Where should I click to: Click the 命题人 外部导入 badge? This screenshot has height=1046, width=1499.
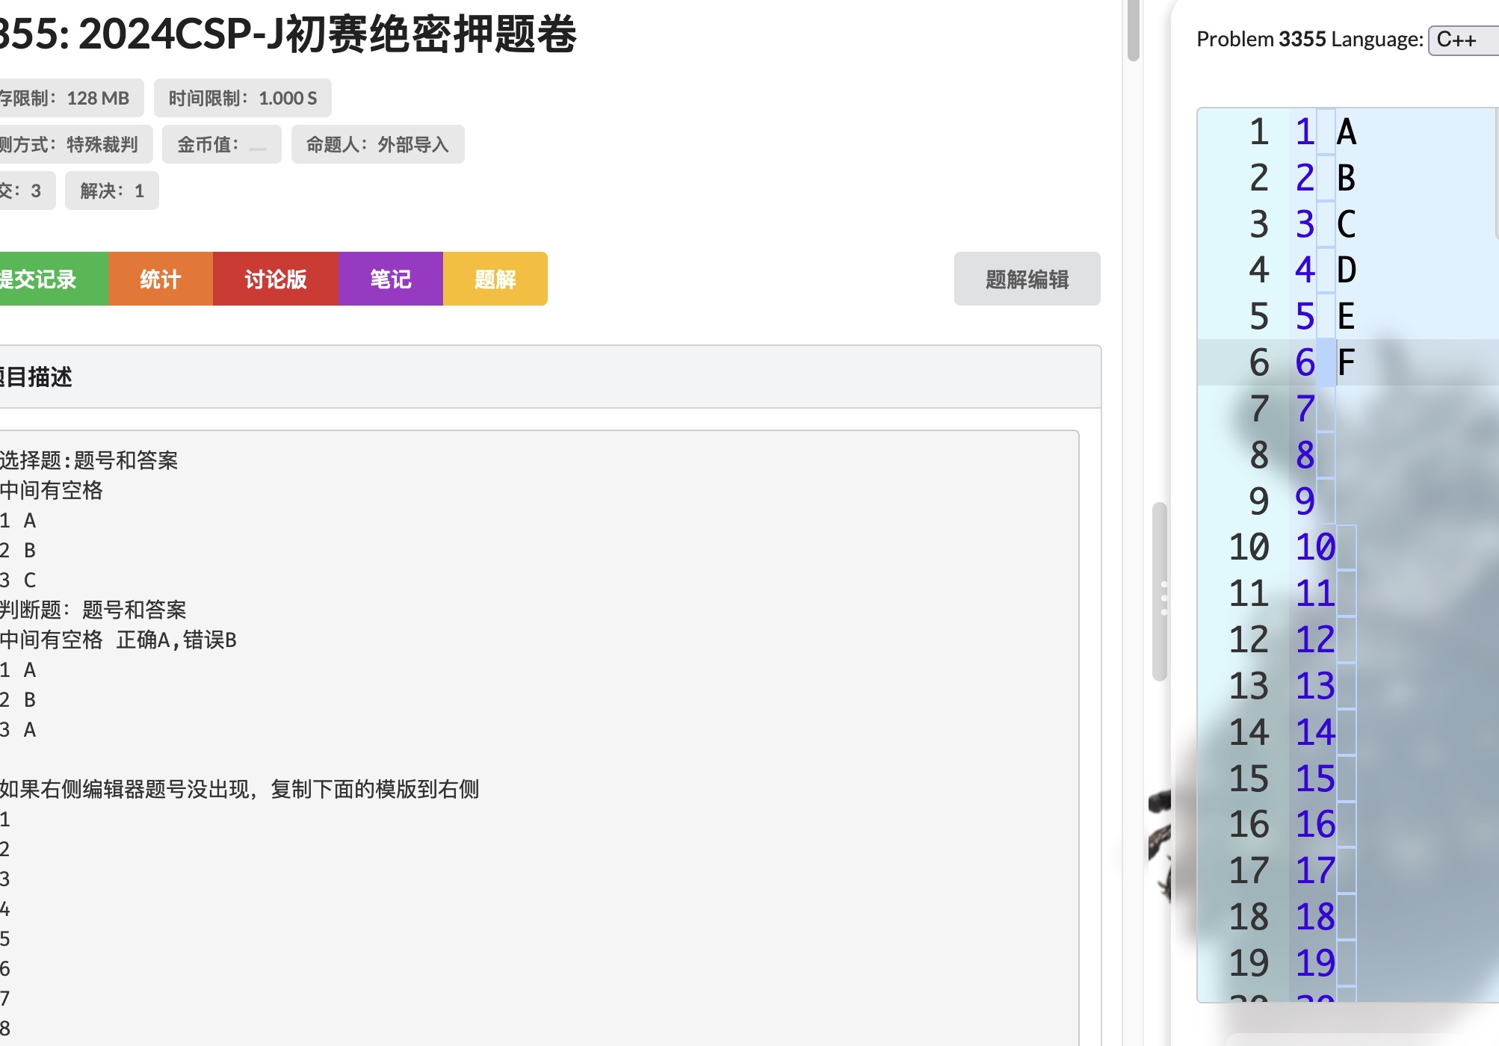click(x=377, y=144)
